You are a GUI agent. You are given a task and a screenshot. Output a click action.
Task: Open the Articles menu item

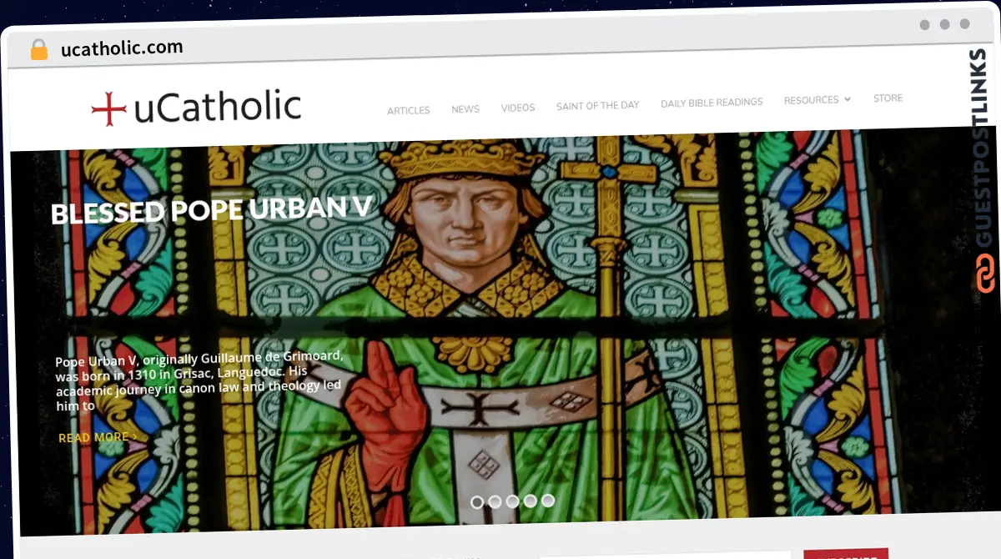409,110
